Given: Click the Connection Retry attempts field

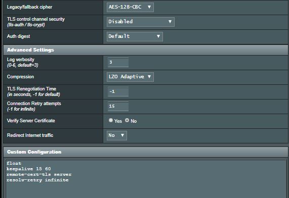Looking at the screenshot, I should [x=118, y=106].
